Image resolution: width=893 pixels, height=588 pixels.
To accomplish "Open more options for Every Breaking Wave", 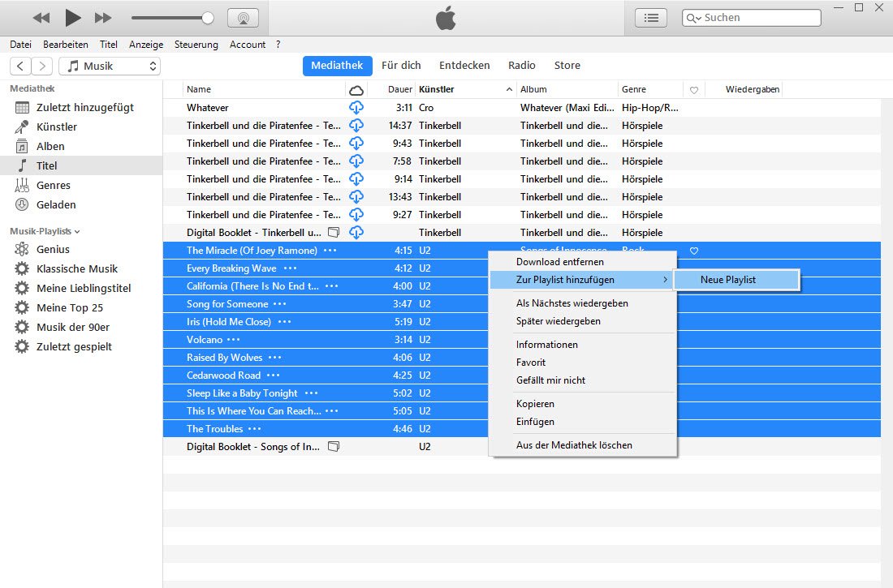I will pyautogui.click(x=290, y=268).
